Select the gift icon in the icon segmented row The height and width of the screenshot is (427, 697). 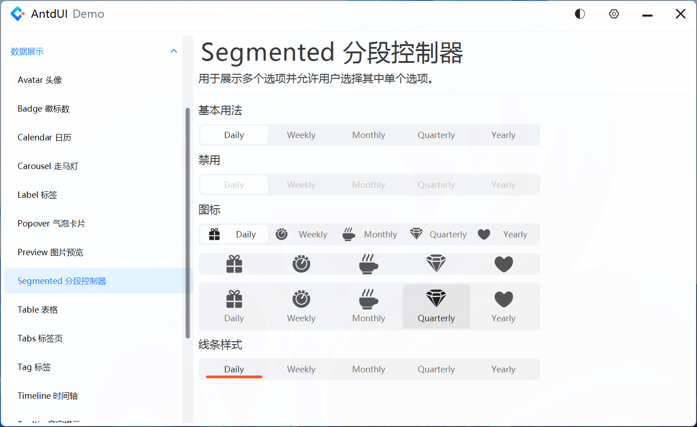[214, 234]
